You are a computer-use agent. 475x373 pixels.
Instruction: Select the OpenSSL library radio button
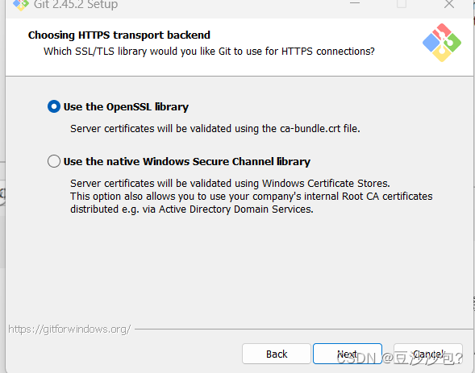(x=54, y=106)
